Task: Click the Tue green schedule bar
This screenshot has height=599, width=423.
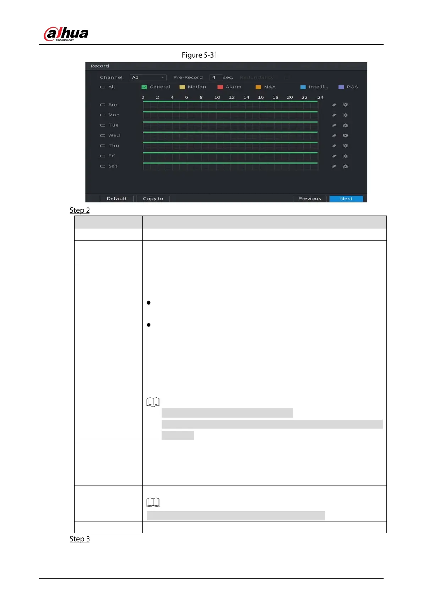Action: point(230,122)
